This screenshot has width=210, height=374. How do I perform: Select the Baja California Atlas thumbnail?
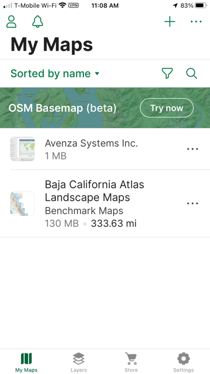click(22, 203)
